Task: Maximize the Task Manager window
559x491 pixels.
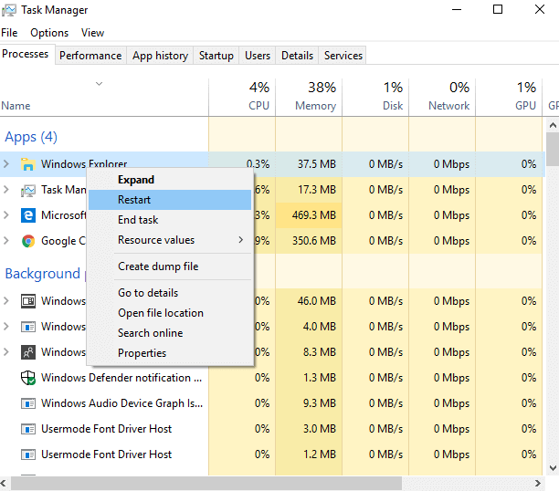Action: [498, 9]
